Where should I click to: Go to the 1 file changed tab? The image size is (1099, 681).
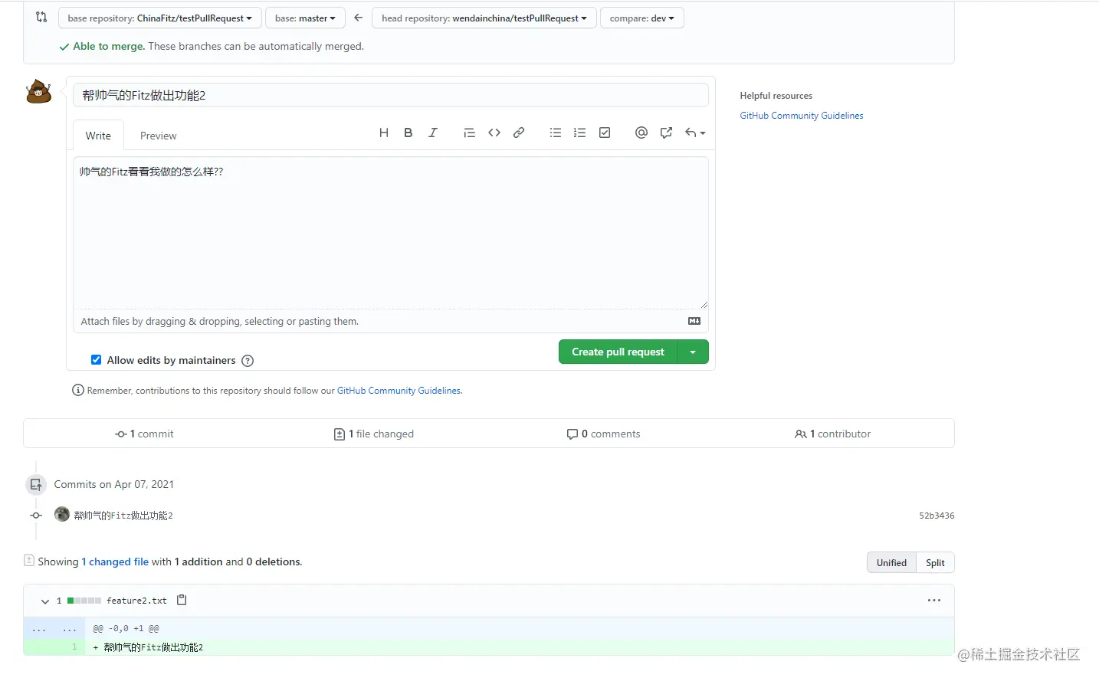374,434
